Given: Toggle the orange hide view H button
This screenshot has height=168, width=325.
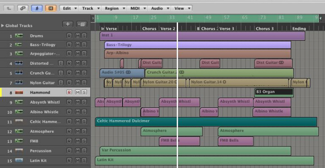Looking at the screenshot, I should (x=50, y=8).
